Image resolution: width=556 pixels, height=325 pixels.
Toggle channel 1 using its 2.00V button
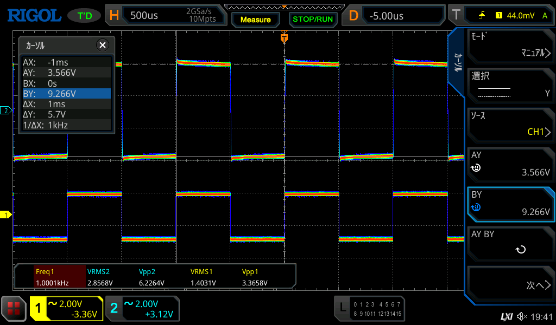(66, 309)
